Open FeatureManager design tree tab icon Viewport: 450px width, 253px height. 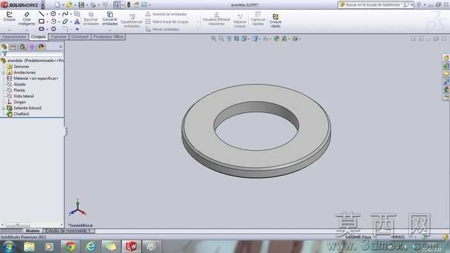click(4, 47)
